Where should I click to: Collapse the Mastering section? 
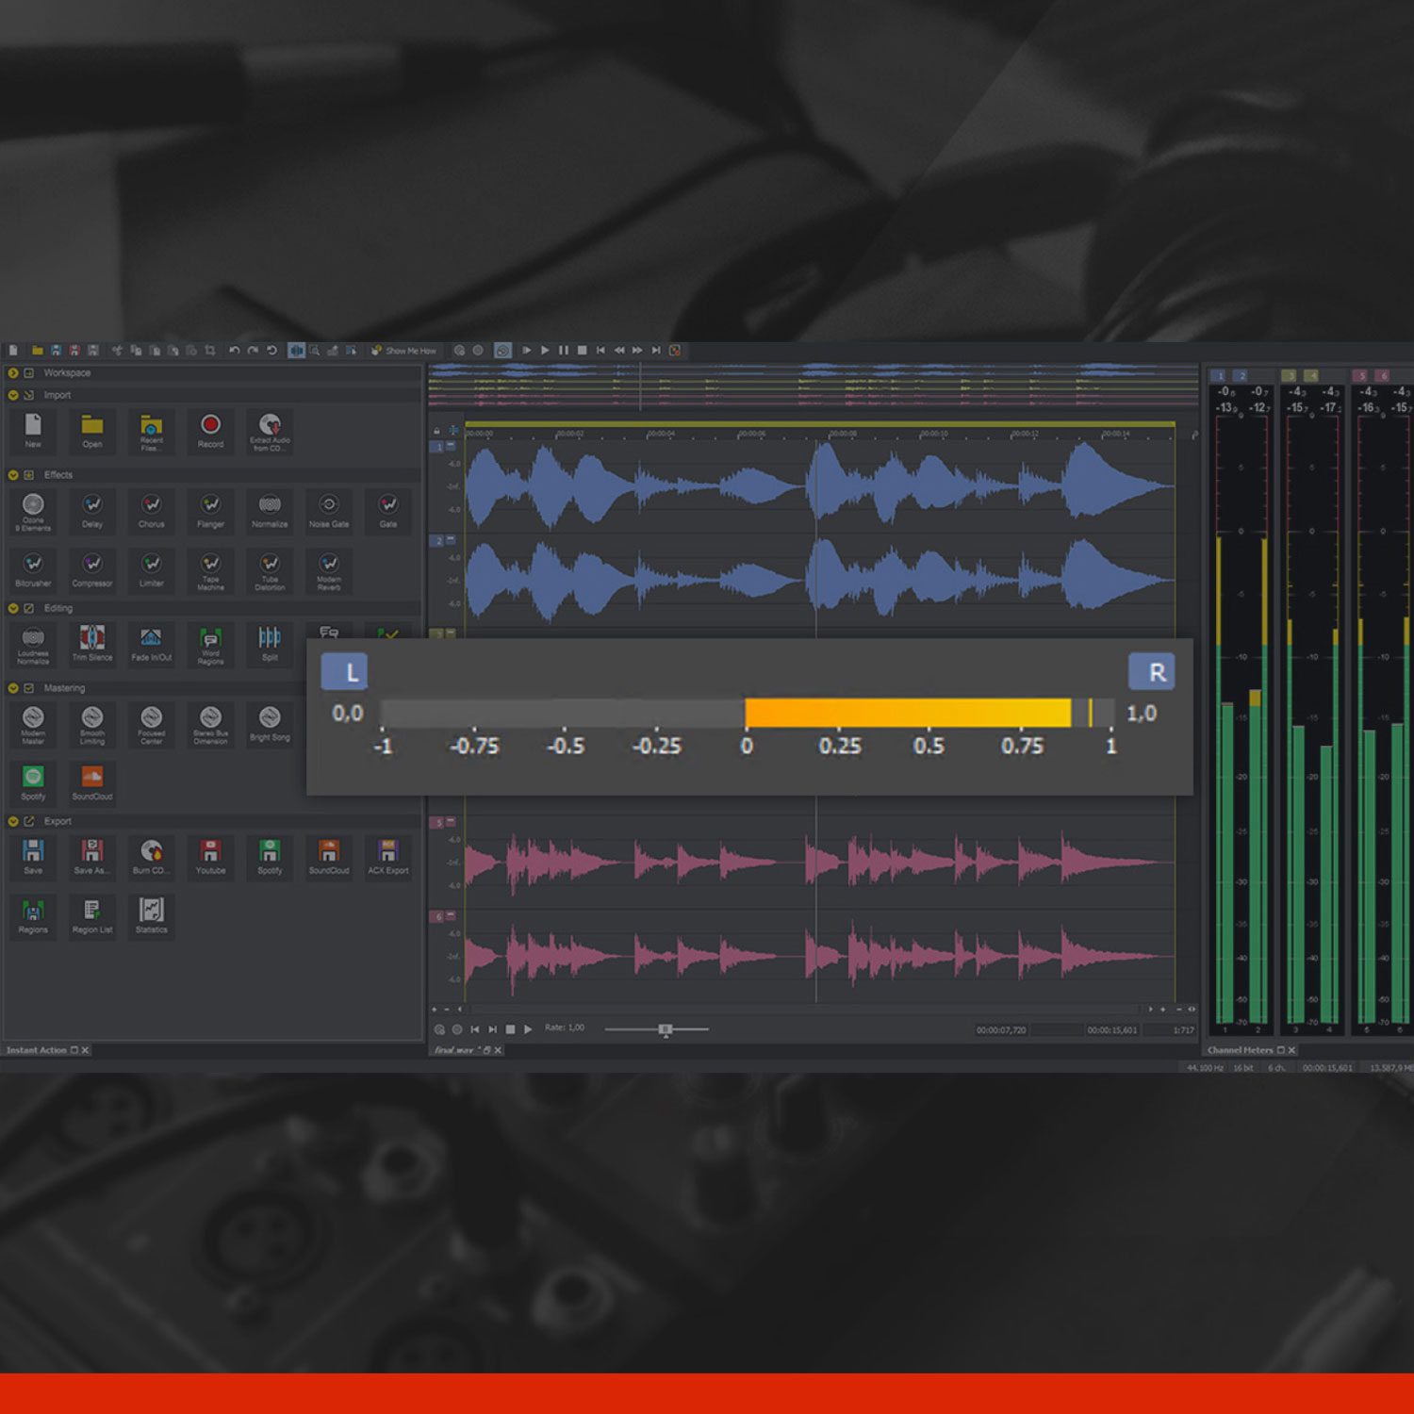(12, 688)
